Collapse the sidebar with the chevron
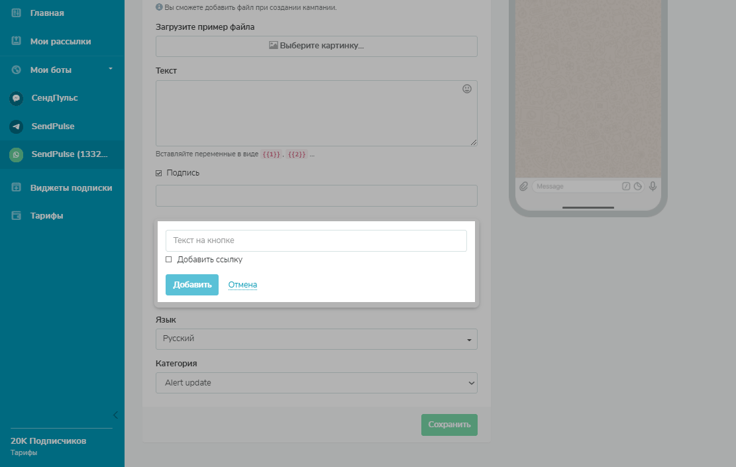The image size is (736, 467). 115,415
